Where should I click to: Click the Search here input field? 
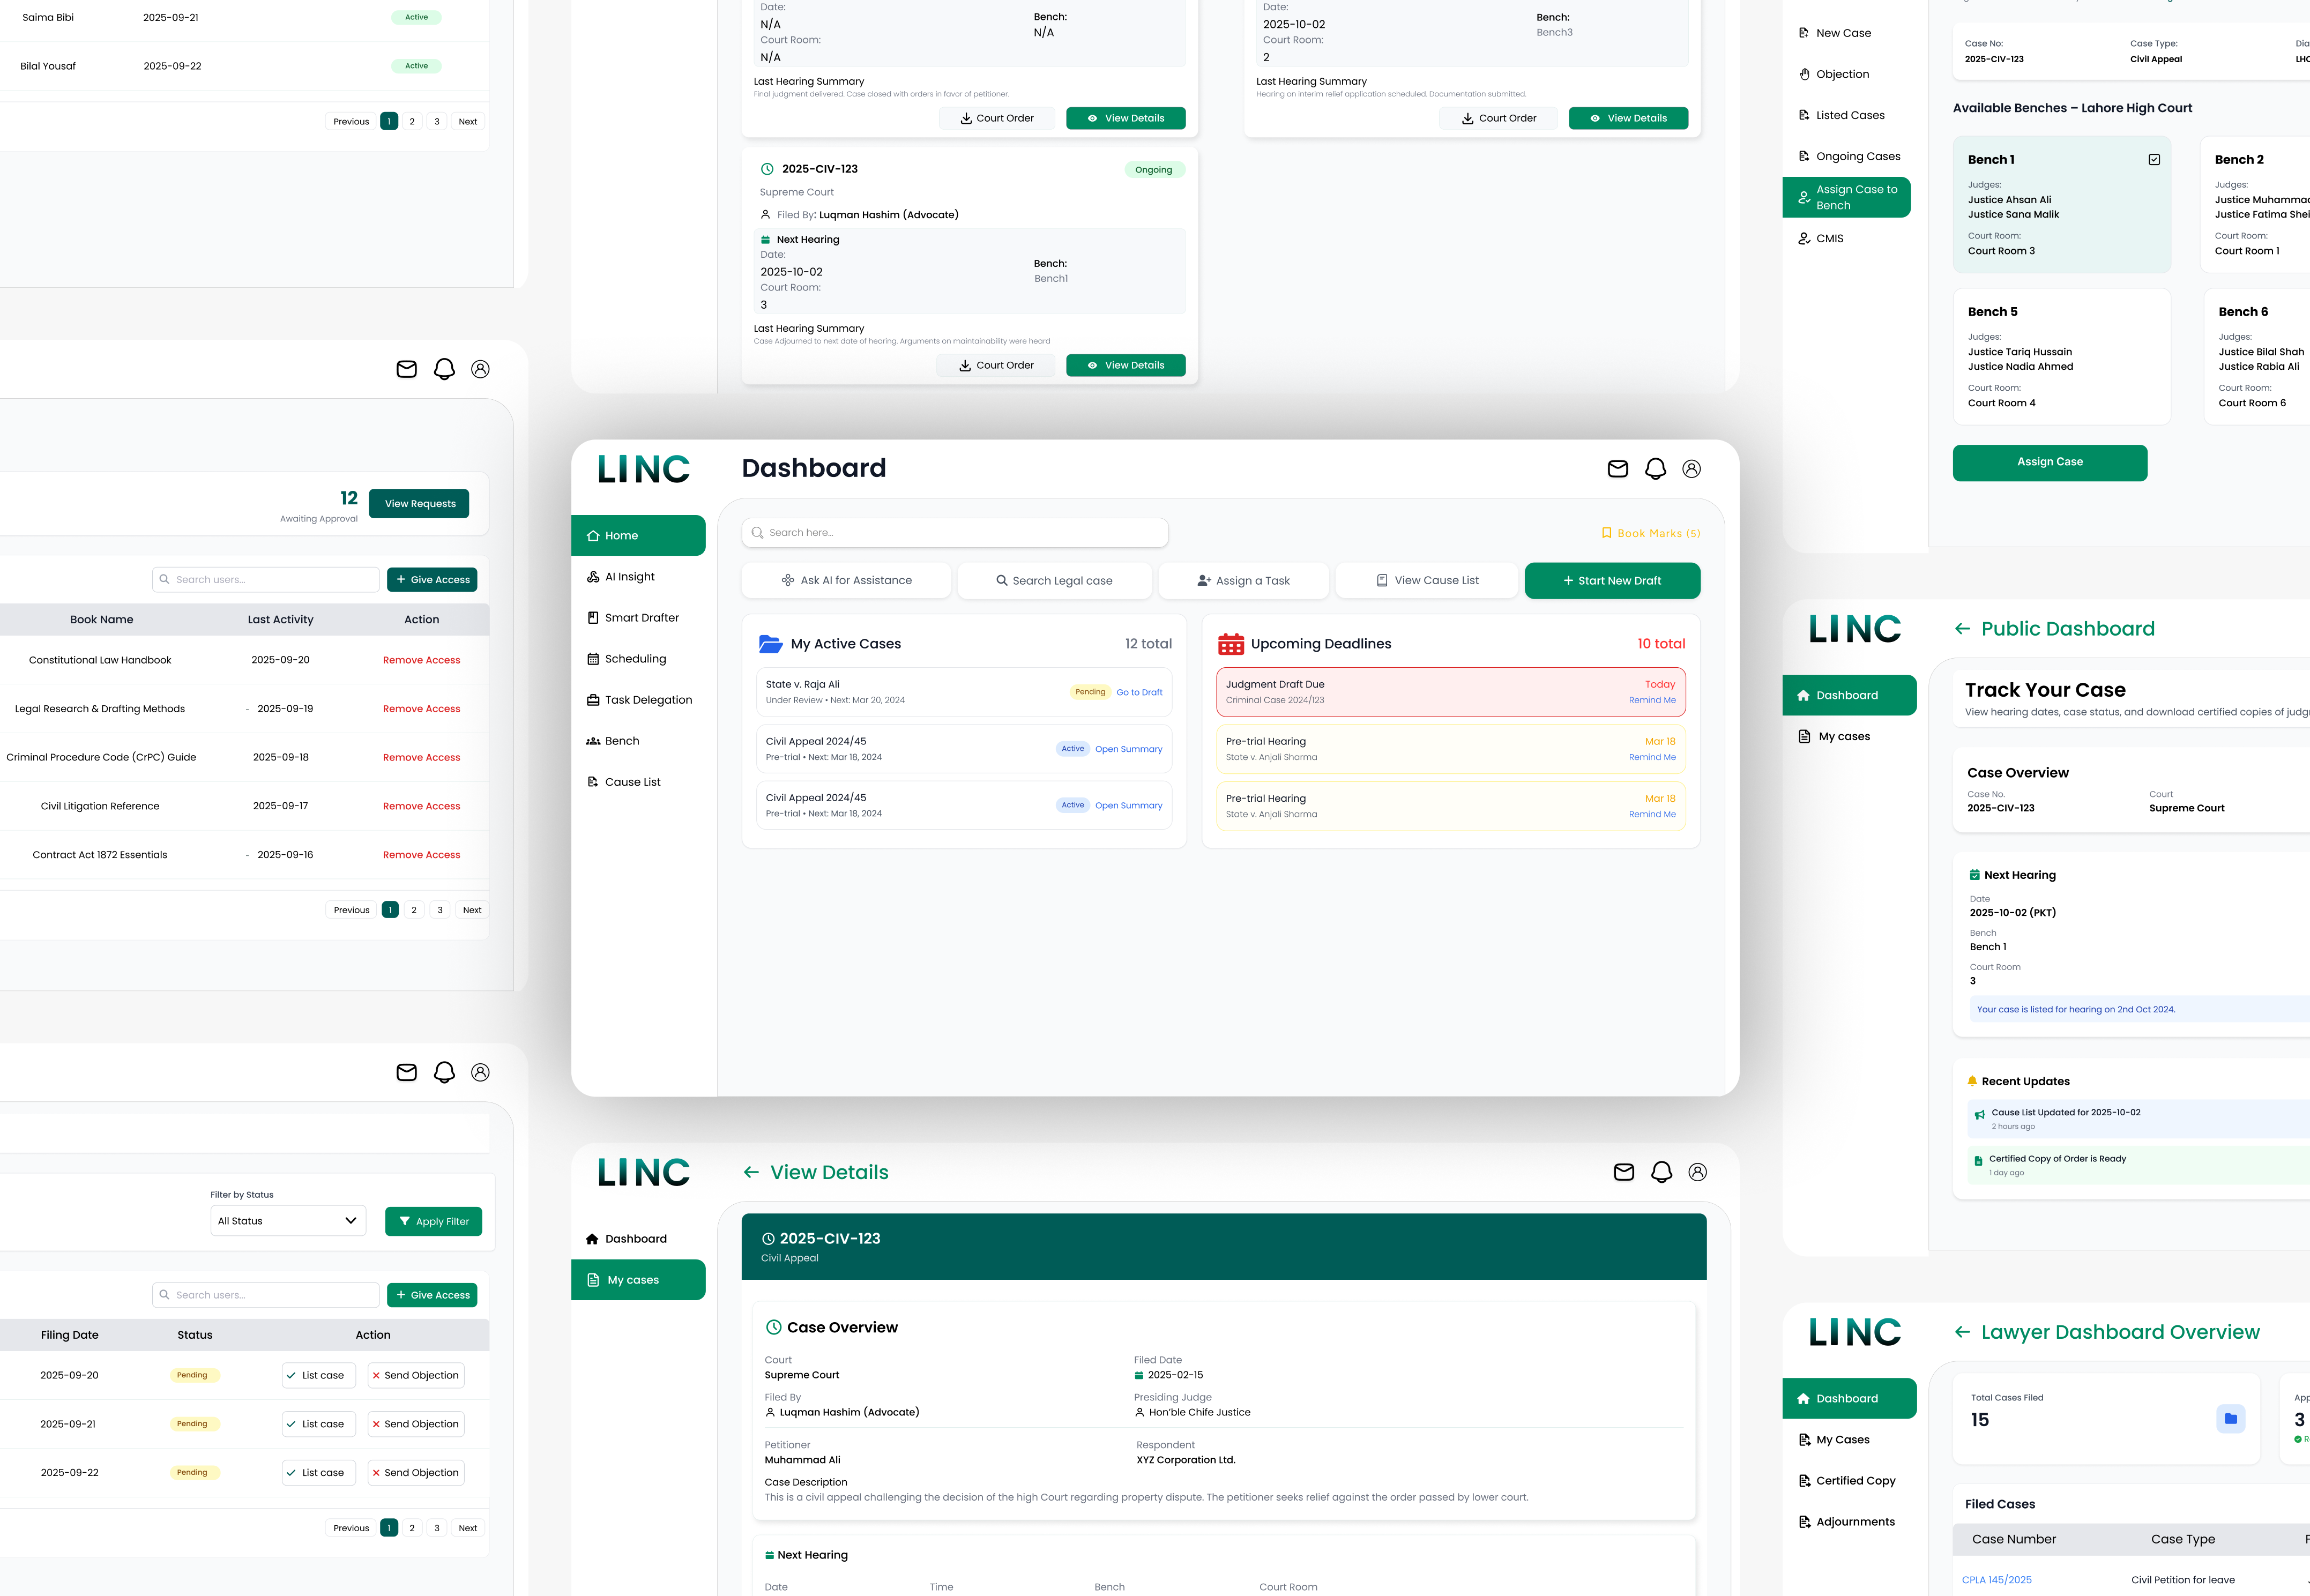[955, 533]
